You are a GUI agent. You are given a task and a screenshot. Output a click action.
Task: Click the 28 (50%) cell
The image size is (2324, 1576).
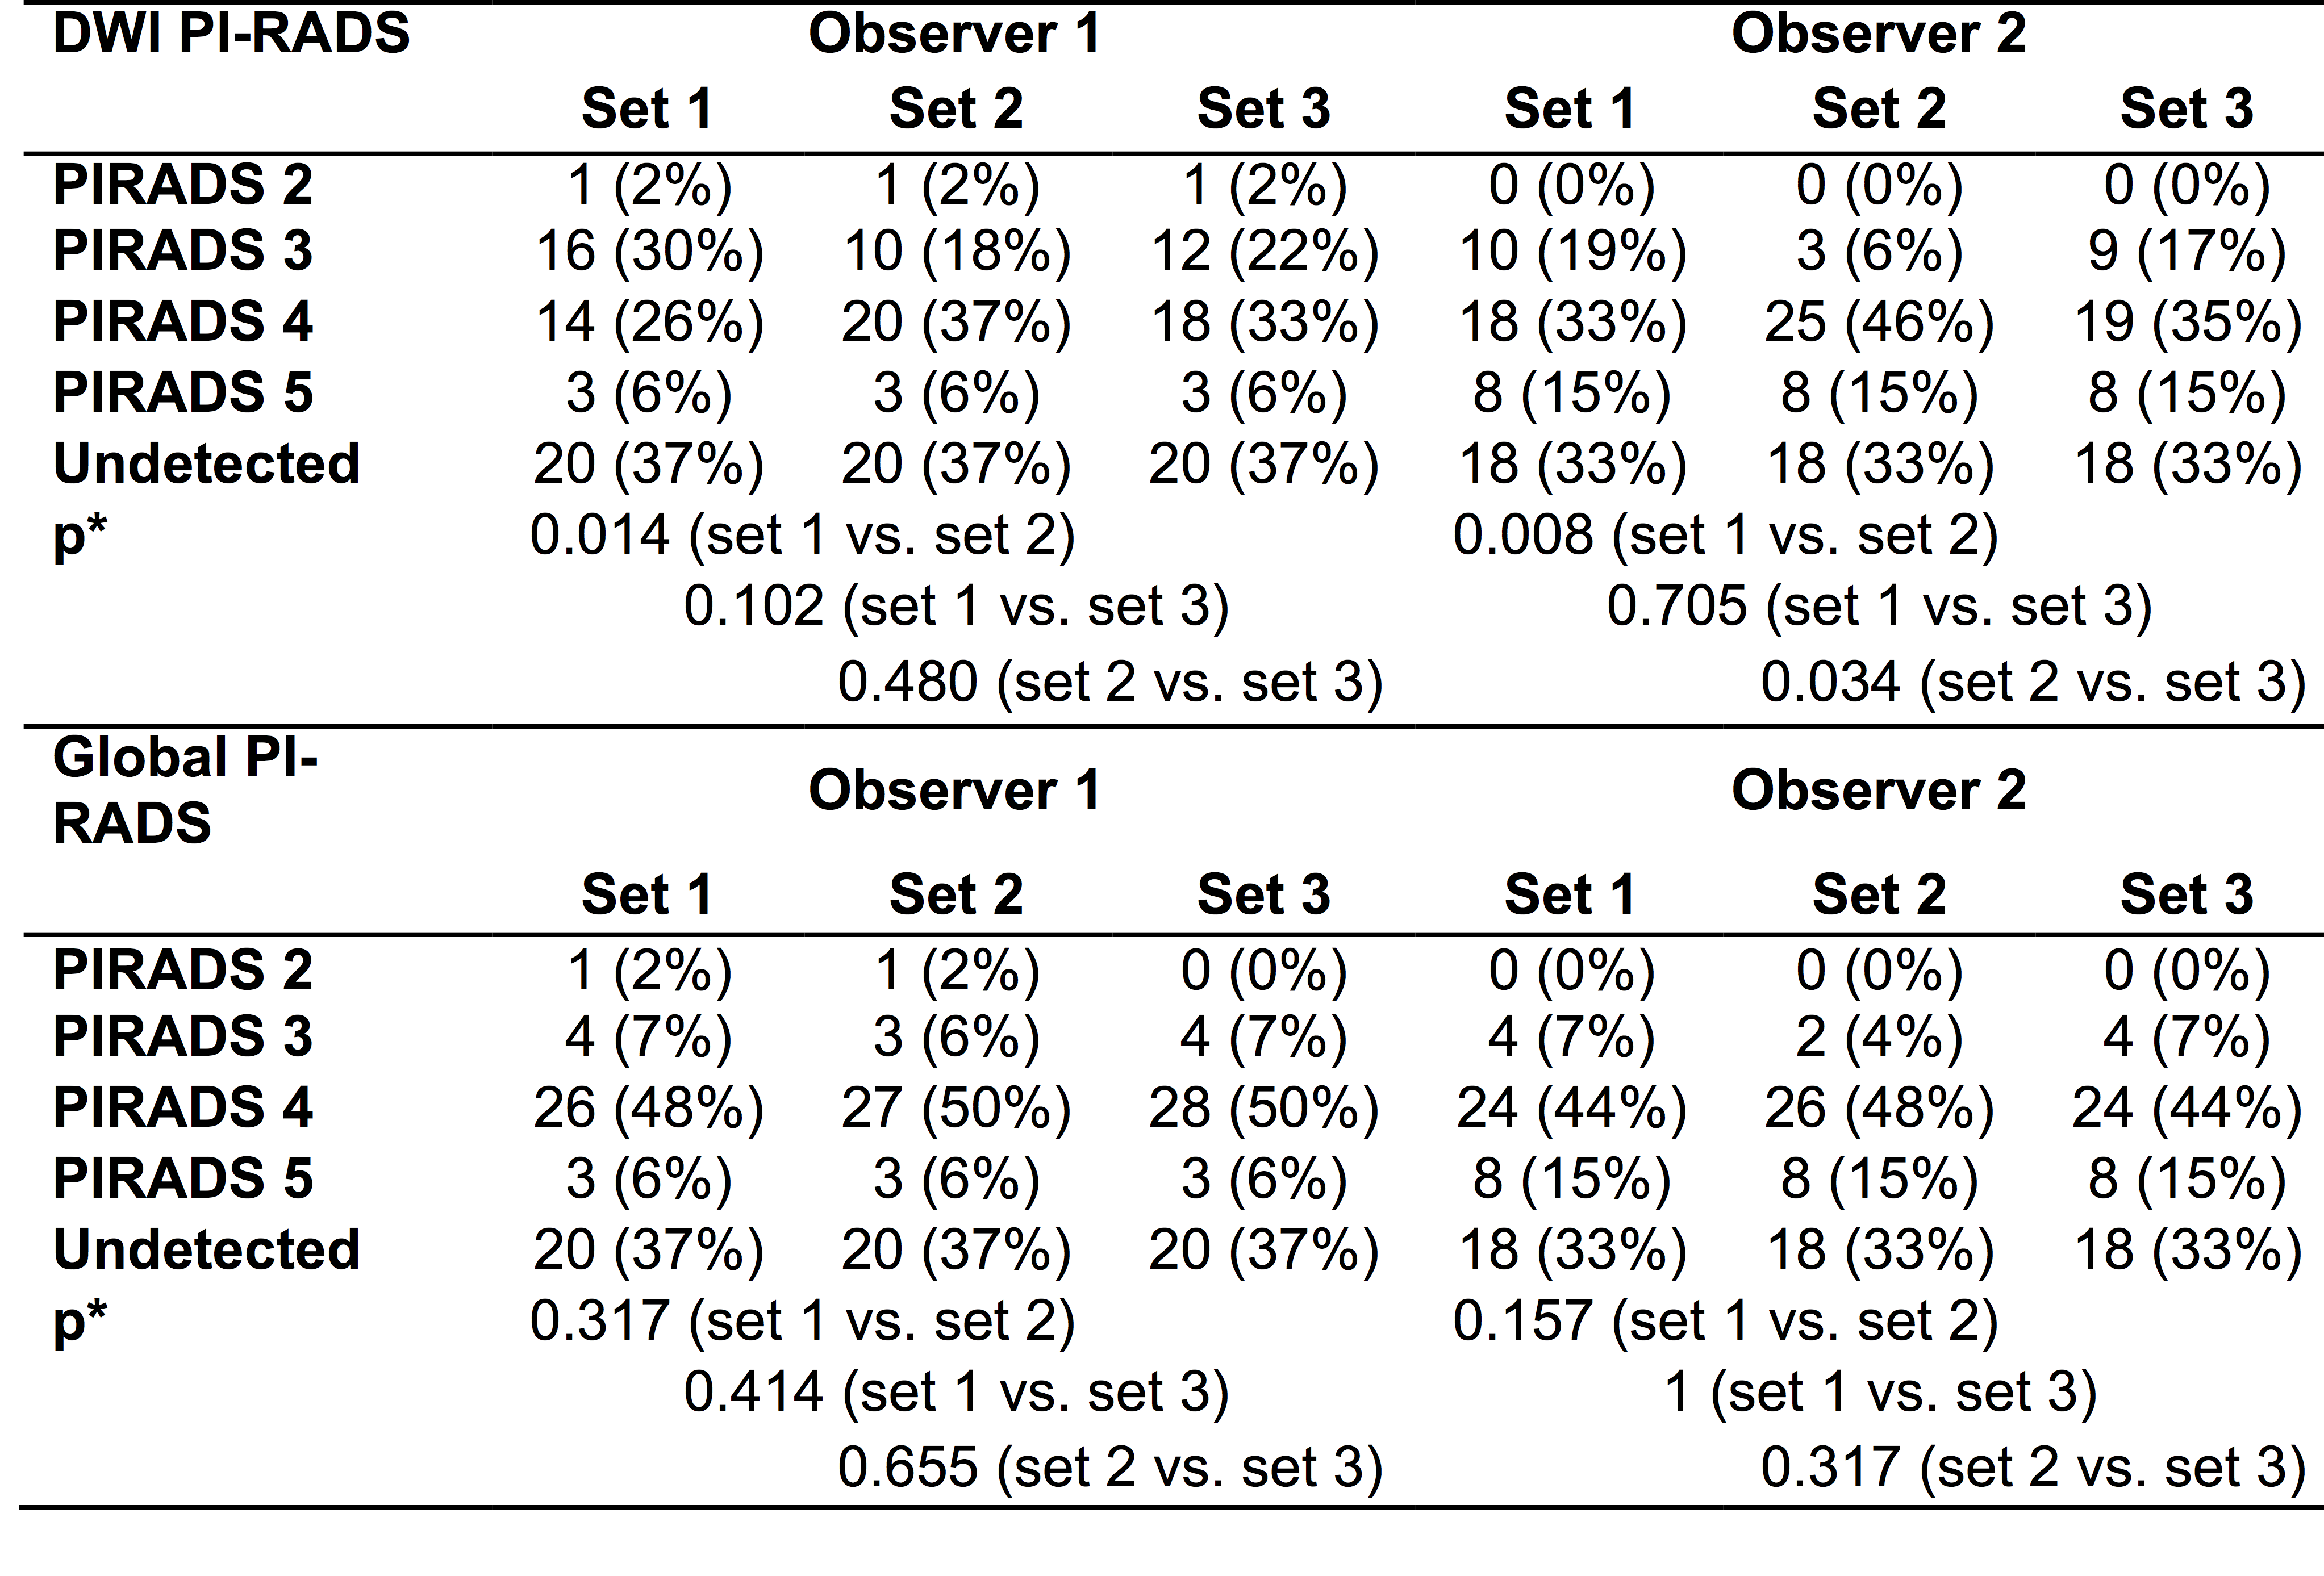[1264, 1108]
